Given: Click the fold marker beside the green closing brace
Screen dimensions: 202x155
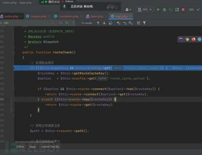Looking at the screenshot, I should point(13,110).
